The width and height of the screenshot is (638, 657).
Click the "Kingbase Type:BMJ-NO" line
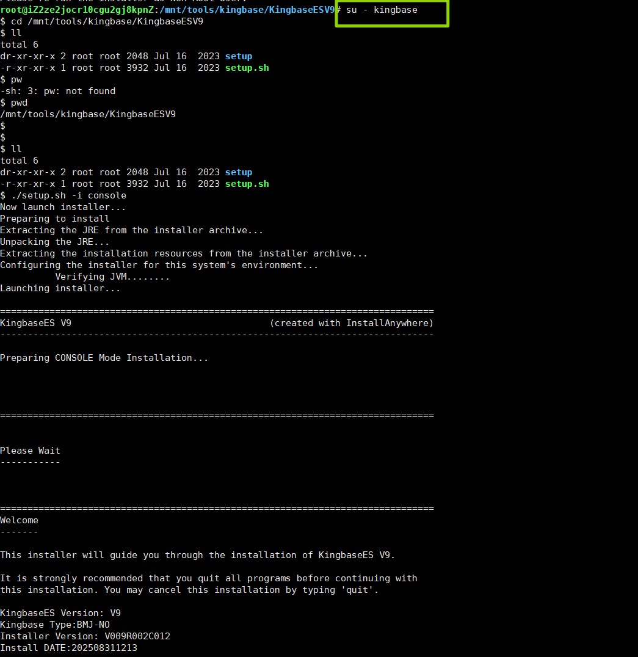[x=55, y=625]
